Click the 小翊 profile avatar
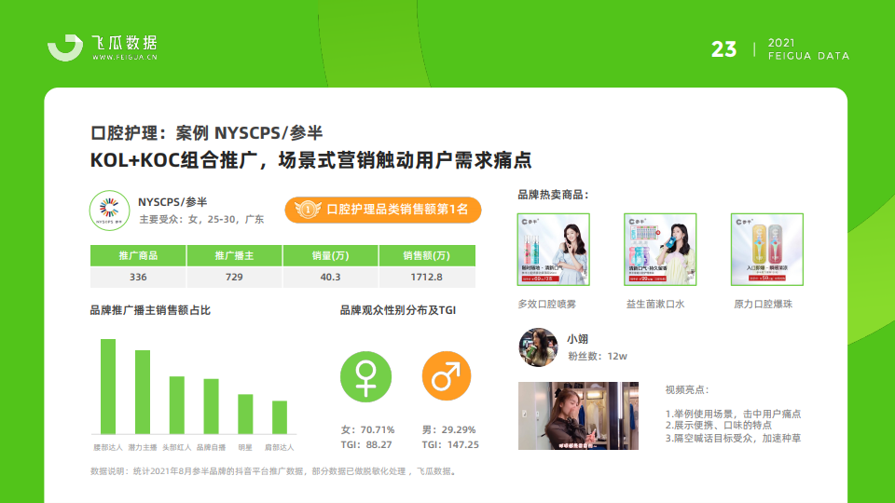This screenshot has width=895, height=503. point(538,347)
